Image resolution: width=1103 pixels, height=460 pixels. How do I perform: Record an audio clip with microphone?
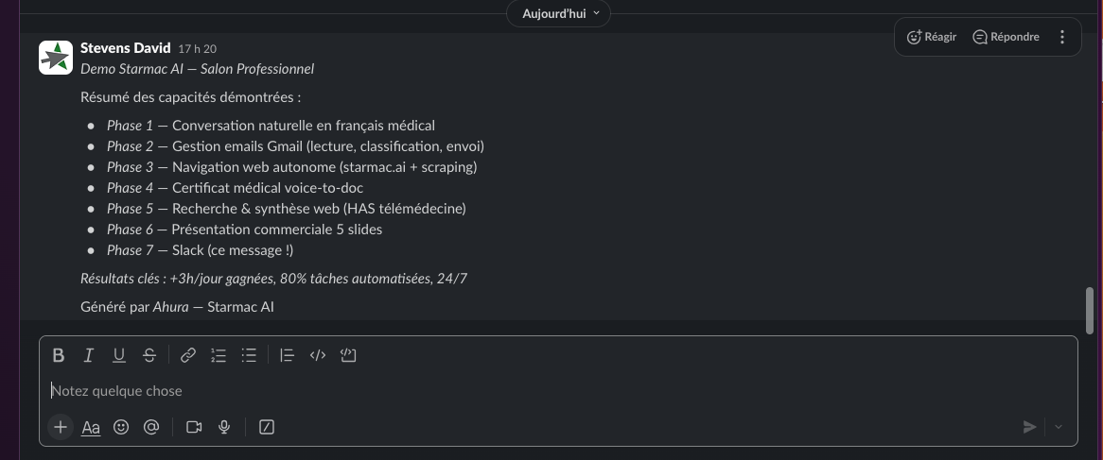click(x=224, y=427)
